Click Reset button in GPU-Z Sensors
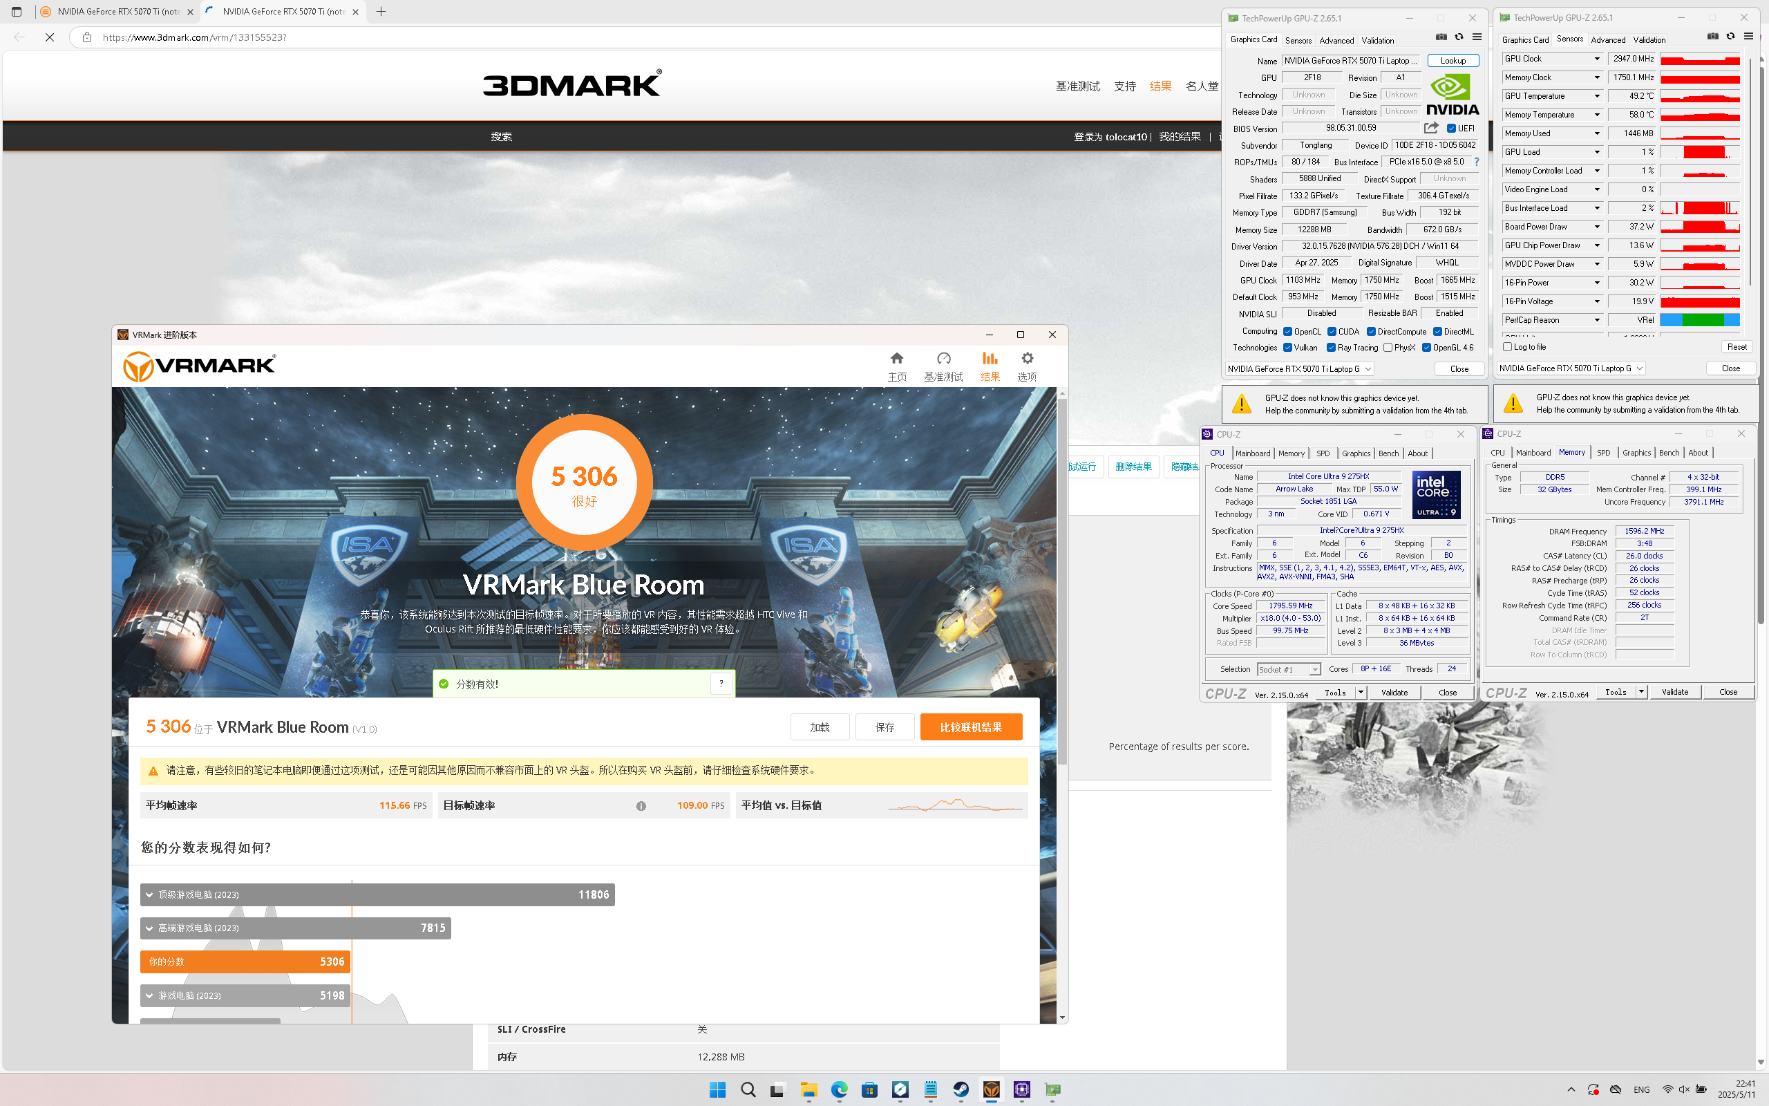This screenshot has width=1769, height=1106. click(1737, 347)
